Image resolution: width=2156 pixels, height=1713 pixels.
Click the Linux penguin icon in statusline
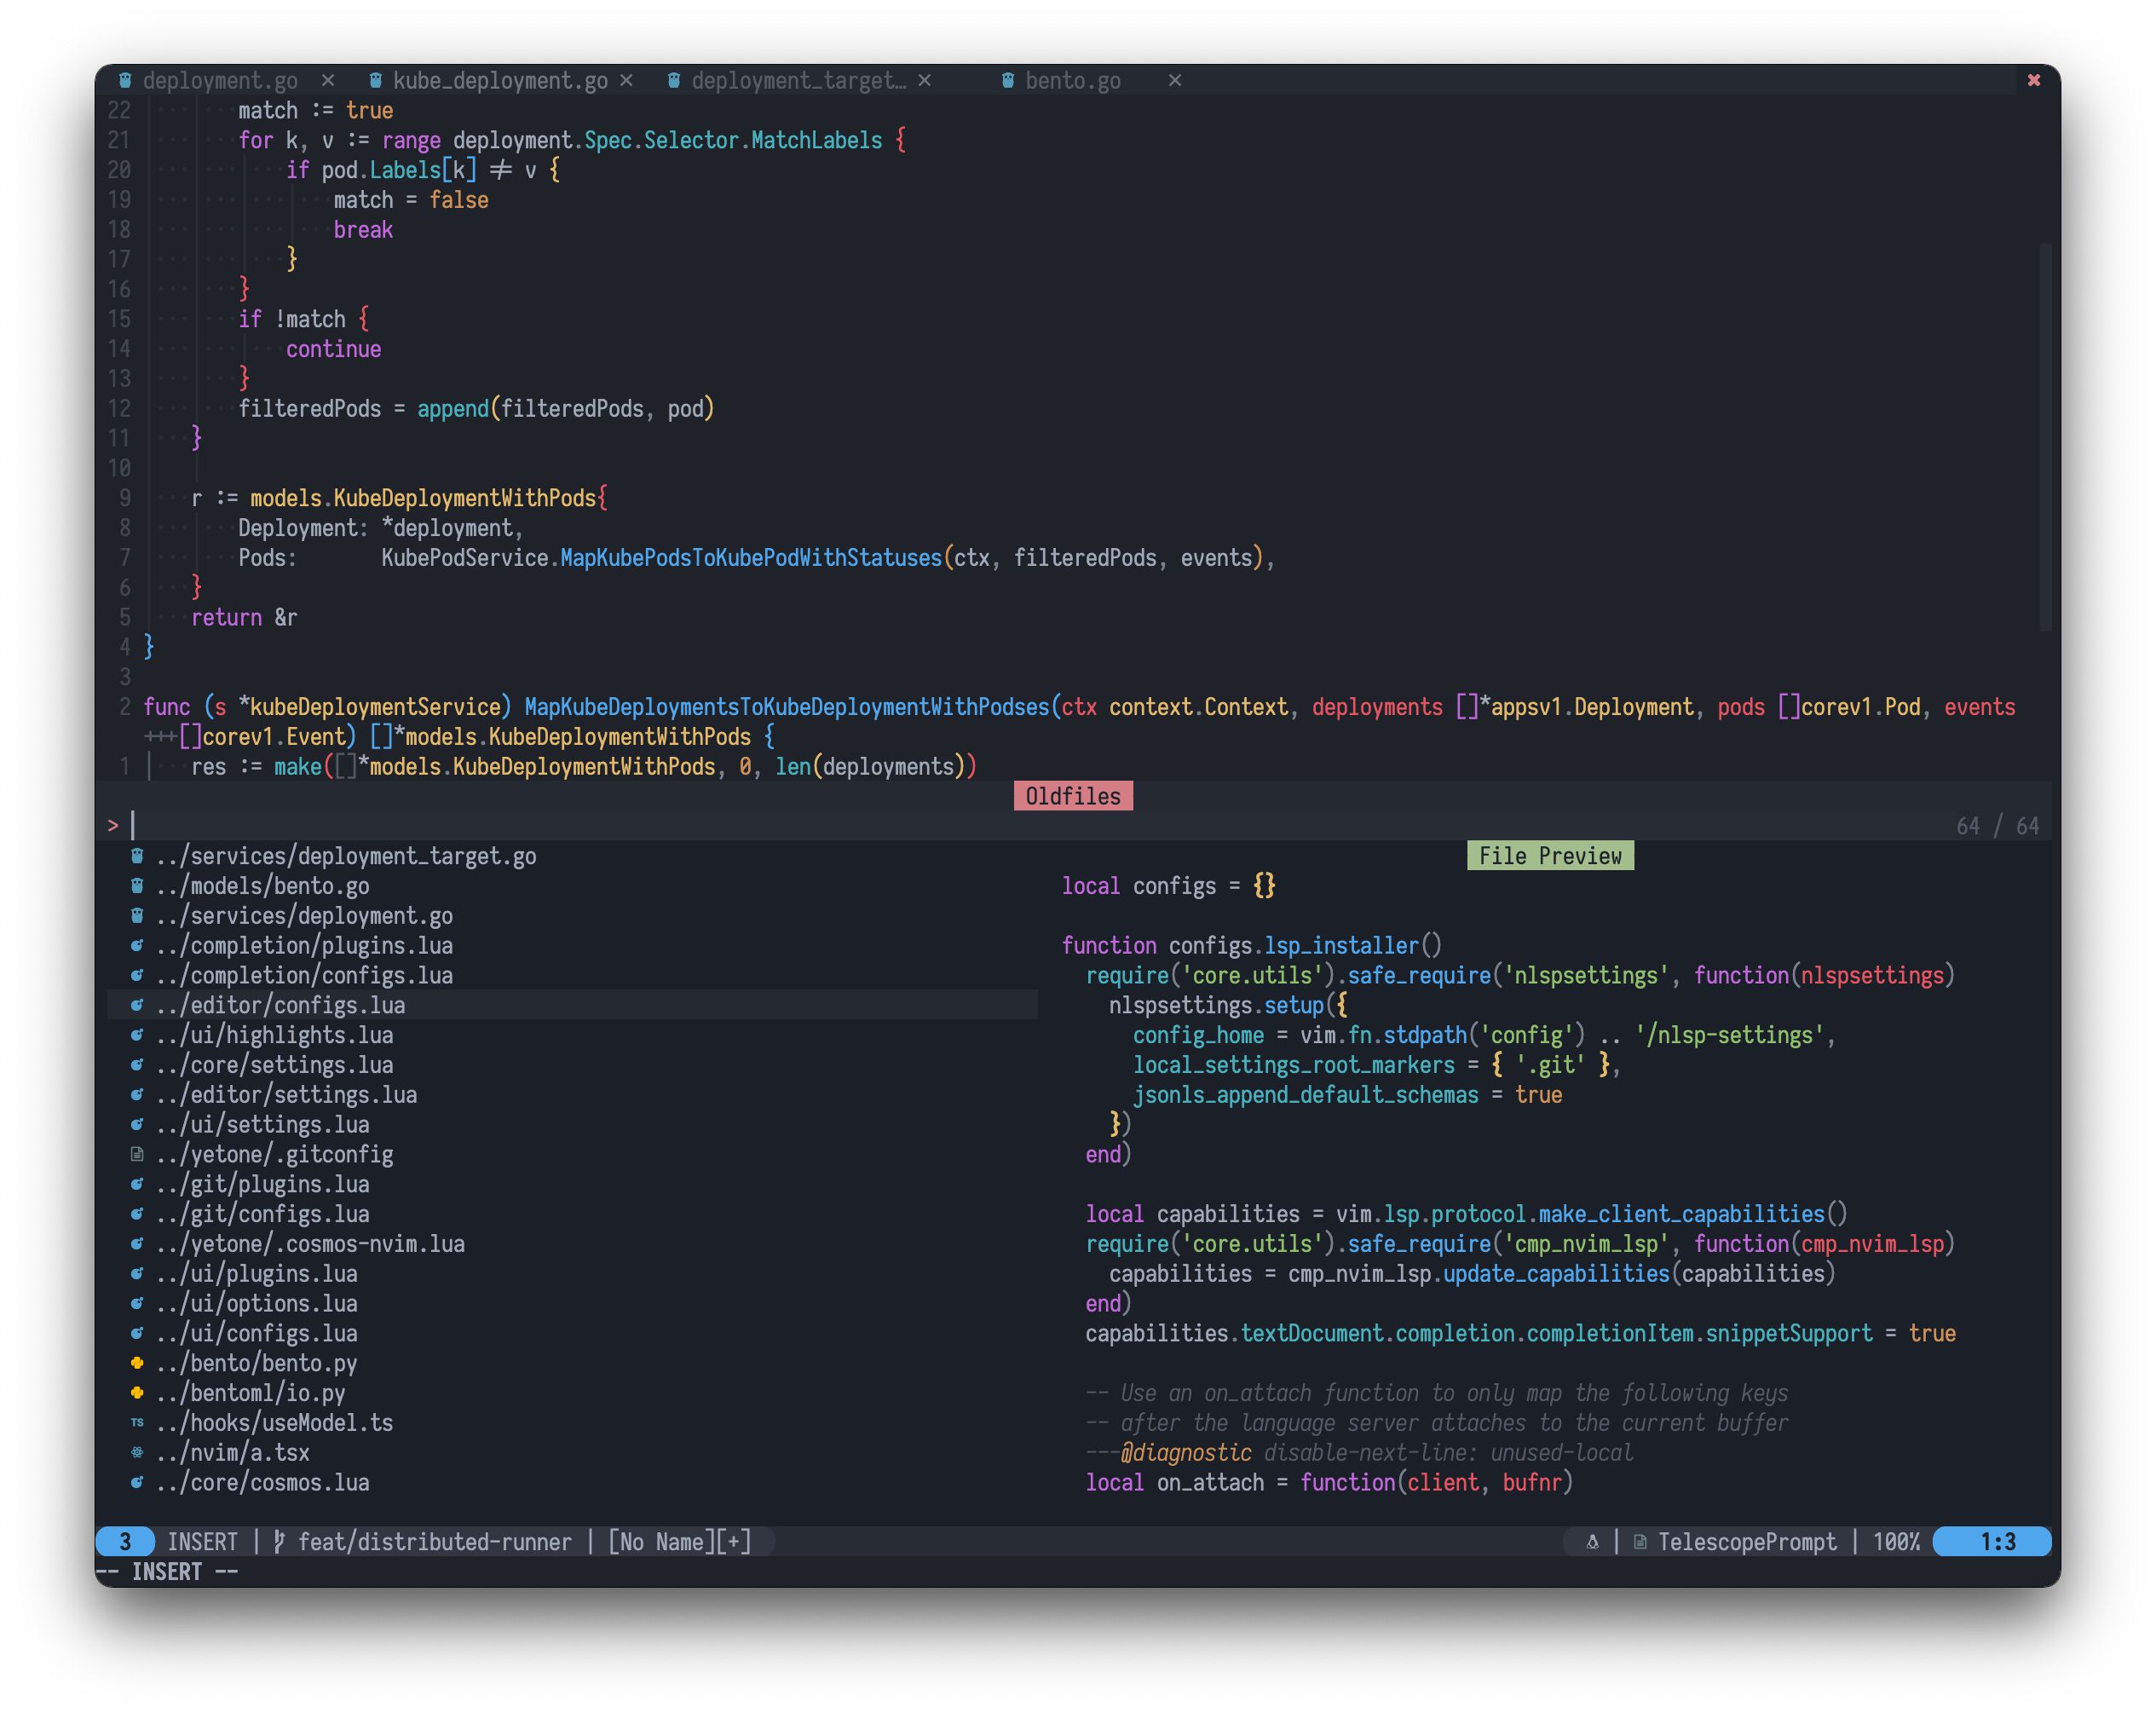[1592, 1542]
